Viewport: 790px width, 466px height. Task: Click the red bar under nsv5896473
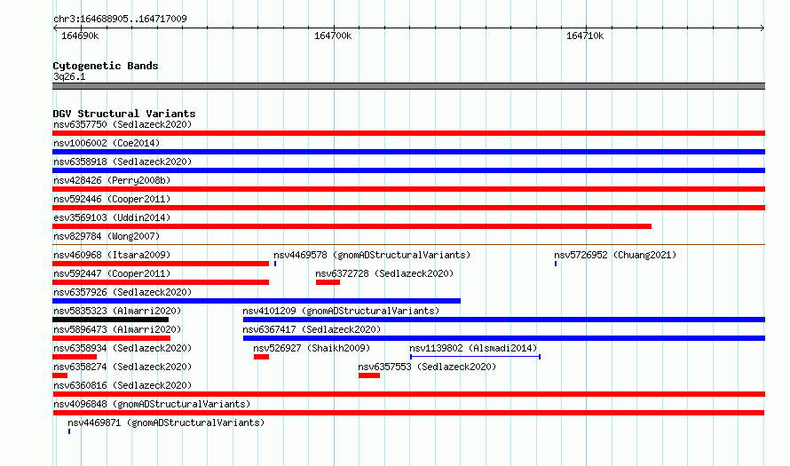click(x=111, y=338)
